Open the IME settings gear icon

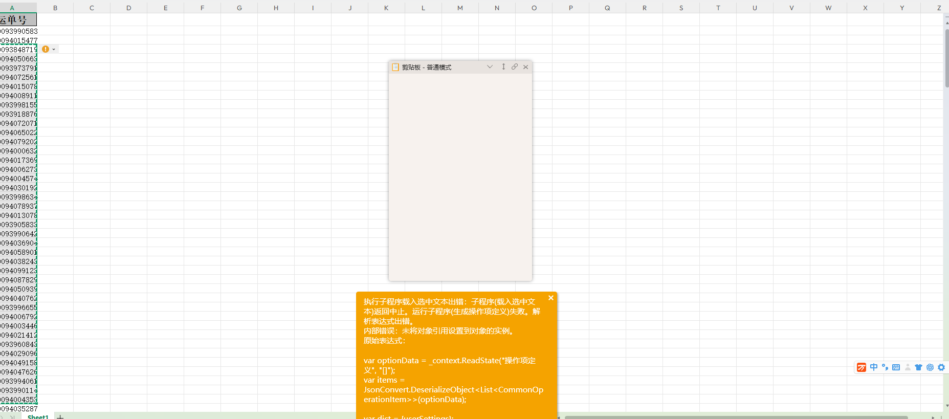pos(941,367)
